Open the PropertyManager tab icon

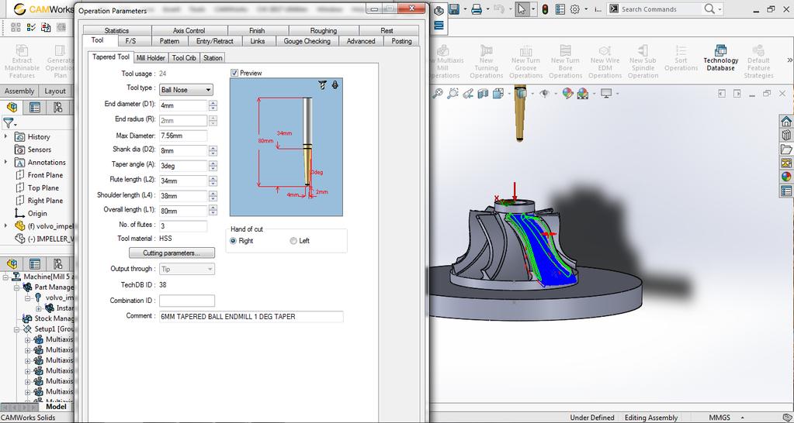pos(34,107)
